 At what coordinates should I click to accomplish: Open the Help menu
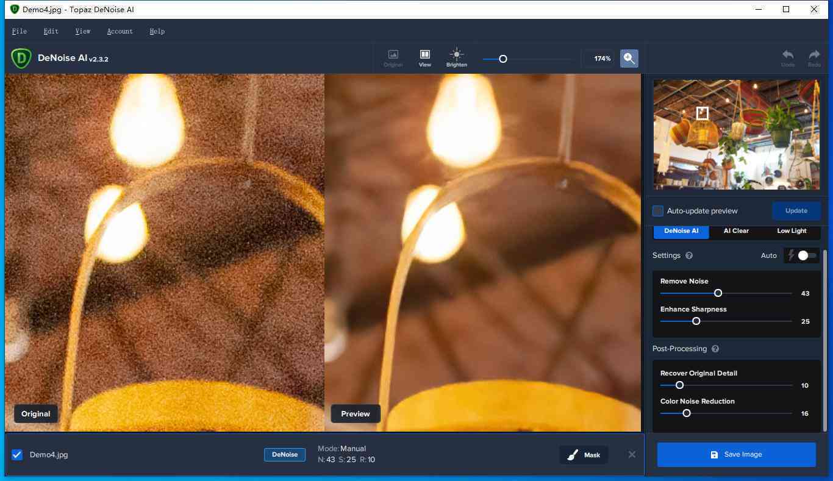pyautogui.click(x=157, y=31)
